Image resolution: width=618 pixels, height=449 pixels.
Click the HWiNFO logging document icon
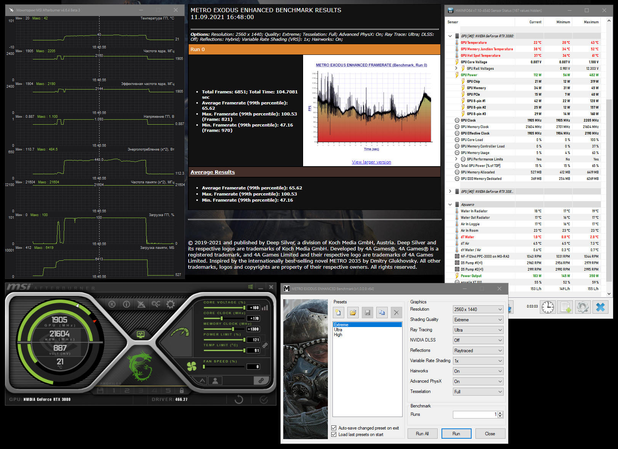[565, 307]
